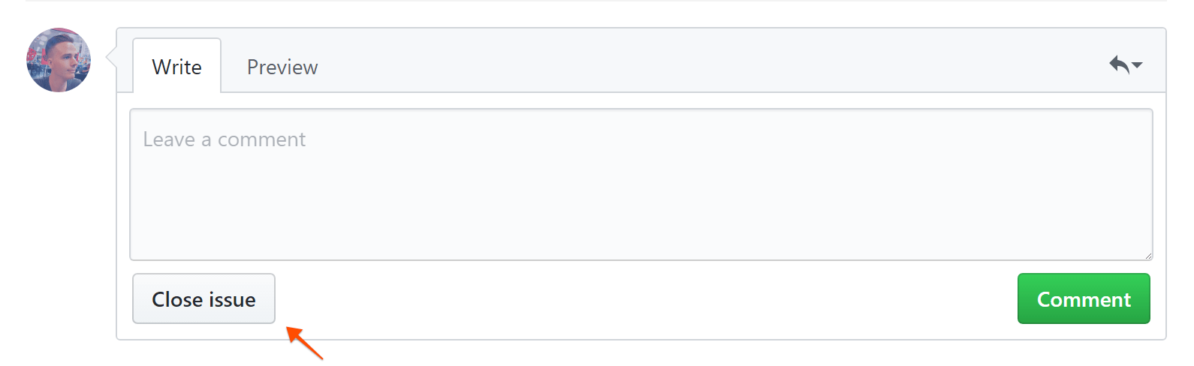
Task: Click the user profile avatar
Action: pyautogui.click(x=59, y=60)
